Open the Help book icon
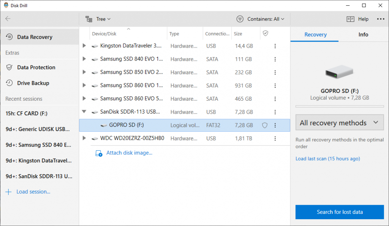389x226 pixels. pyautogui.click(x=350, y=19)
